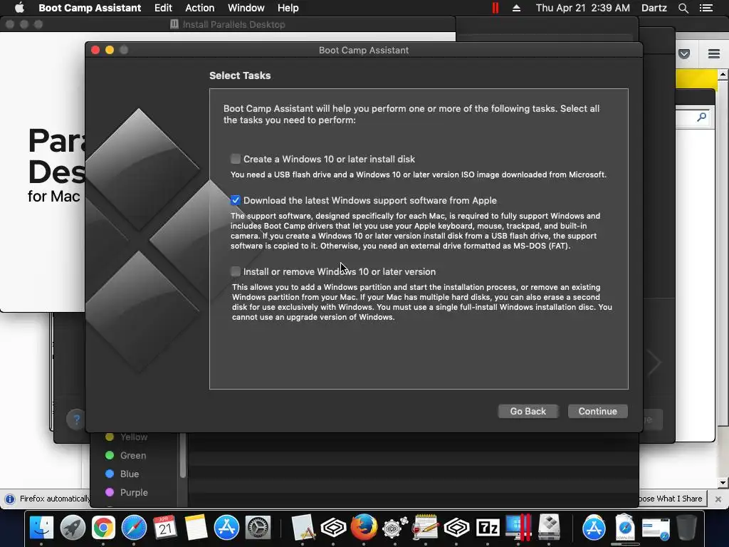
Task: Open the wine glass notepad app in Dock
Action: [425, 528]
